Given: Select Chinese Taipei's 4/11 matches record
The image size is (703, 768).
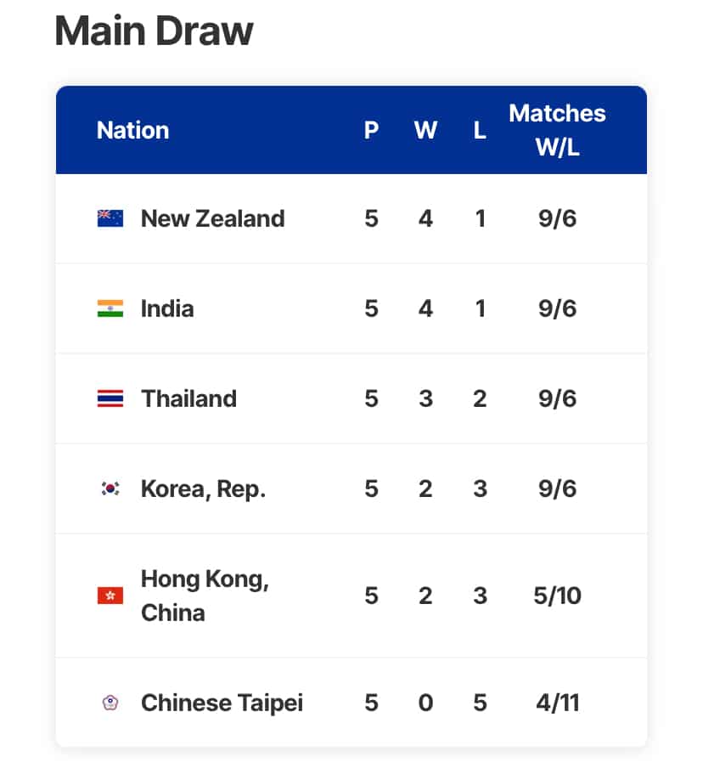Looking at the screenshot, I should [x=557, y=703].
